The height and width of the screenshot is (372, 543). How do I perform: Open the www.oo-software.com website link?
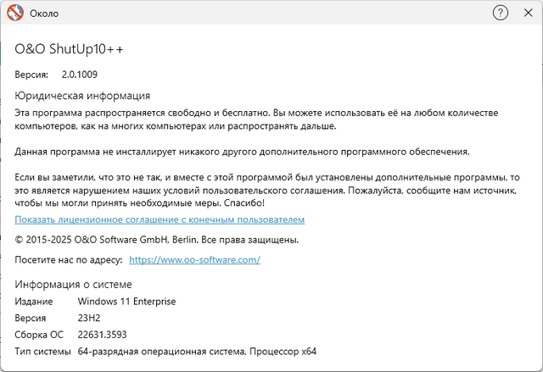[194, 259]
